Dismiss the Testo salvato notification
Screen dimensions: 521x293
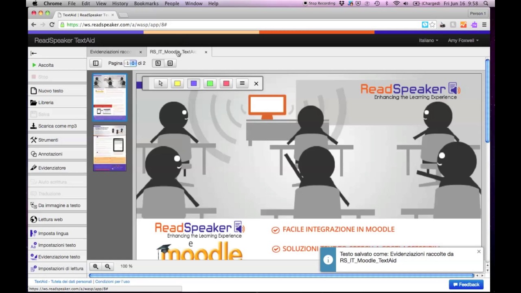[x=479, y=251]
